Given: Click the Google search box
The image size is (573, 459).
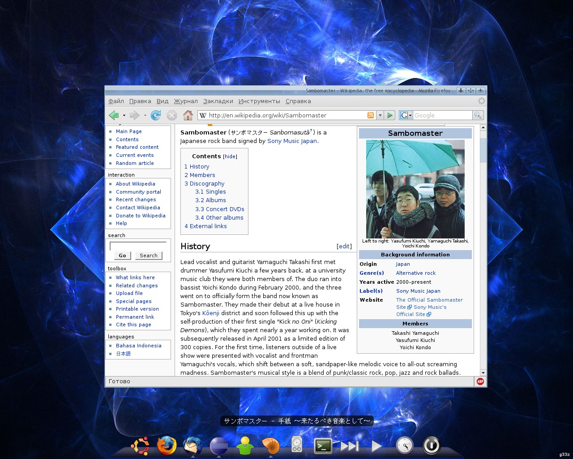Looking at the screenshot, I should [x=442, y=115].
